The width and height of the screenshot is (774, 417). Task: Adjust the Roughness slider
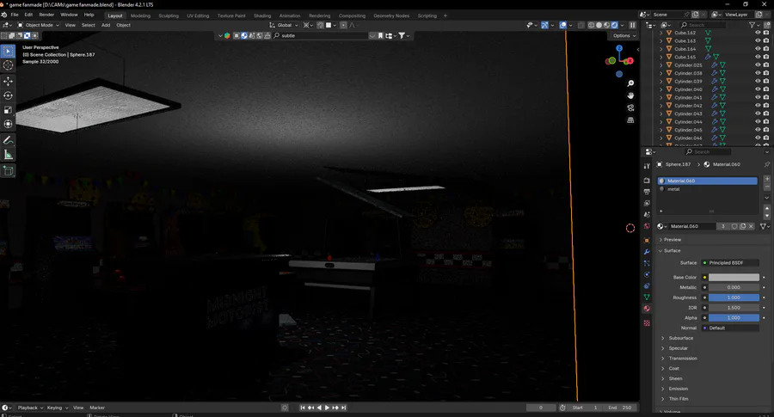click(x=734, y=297)
